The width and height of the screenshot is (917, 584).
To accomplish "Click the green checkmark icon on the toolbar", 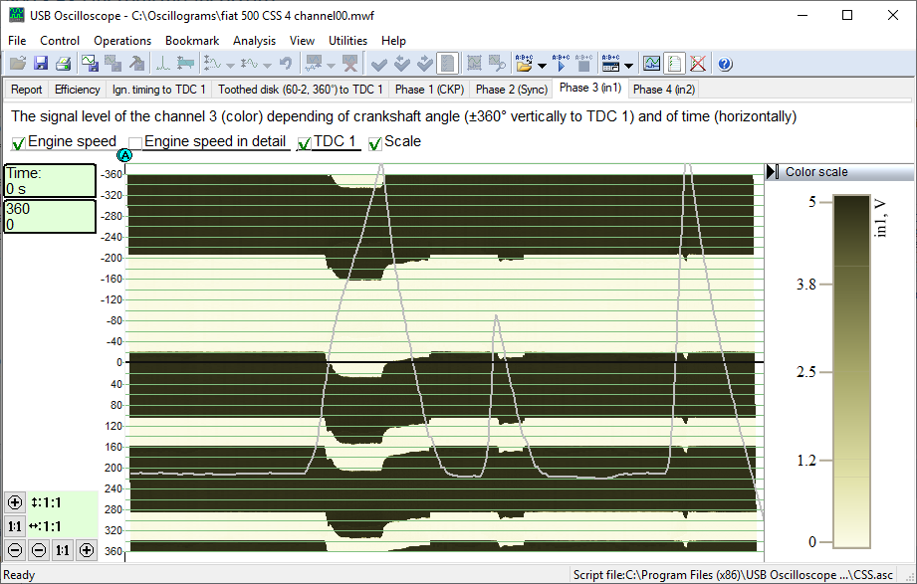I will [378, 63].
